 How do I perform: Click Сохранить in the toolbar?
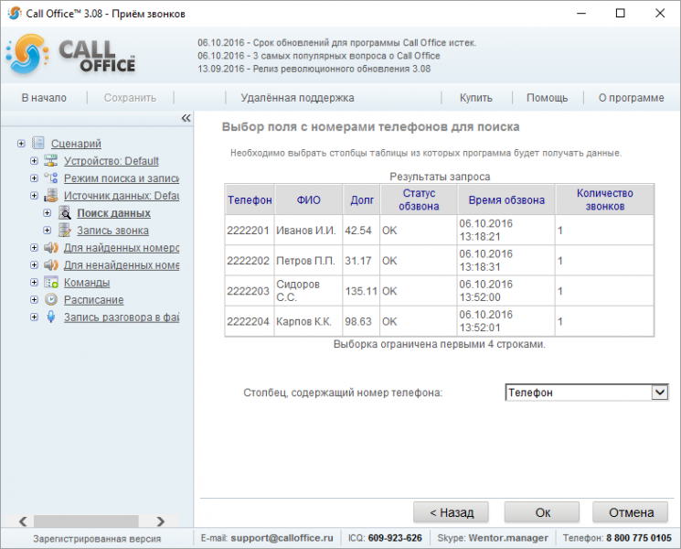click(130, 98)
